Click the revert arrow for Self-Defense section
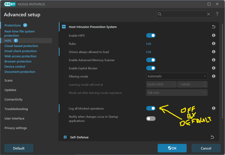 click(x=213, y=137)
